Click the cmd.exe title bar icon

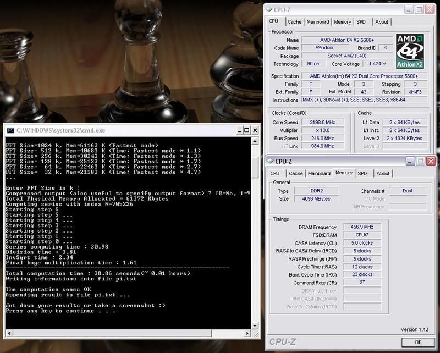pos(10,130)
